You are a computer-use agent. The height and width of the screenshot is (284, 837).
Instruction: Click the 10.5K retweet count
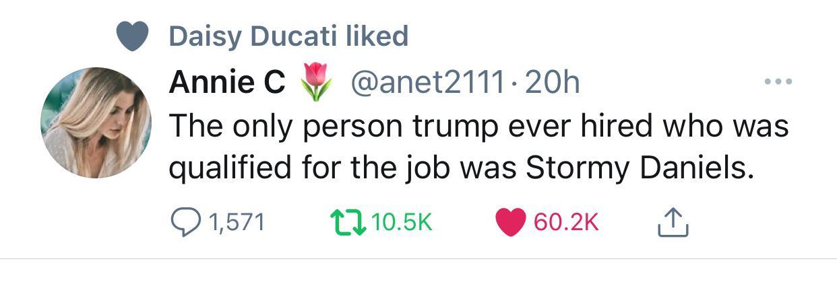(402, 223)
